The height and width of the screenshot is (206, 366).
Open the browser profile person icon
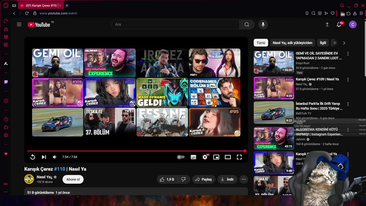[x=355, y=13]
